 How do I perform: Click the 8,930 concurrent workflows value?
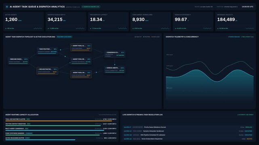click(x=139, y=19)
